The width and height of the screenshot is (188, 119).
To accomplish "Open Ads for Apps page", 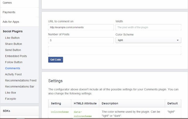I will (x=11, y=22).
